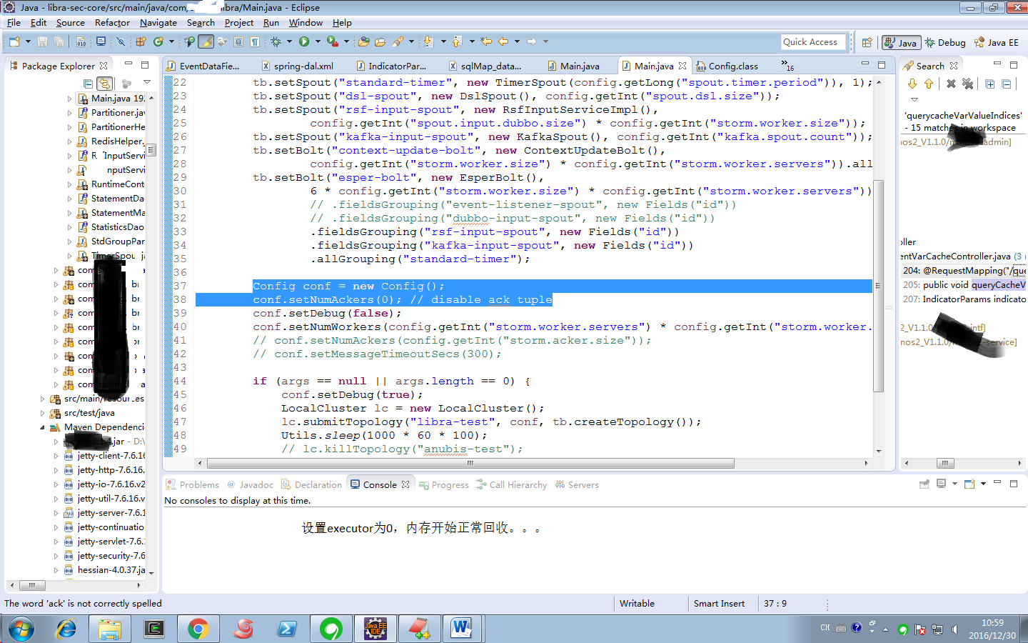This screenshot has height=643, width=1028.
Task: Open the New wizard dropdown arrow
Action: coord(29,42)
